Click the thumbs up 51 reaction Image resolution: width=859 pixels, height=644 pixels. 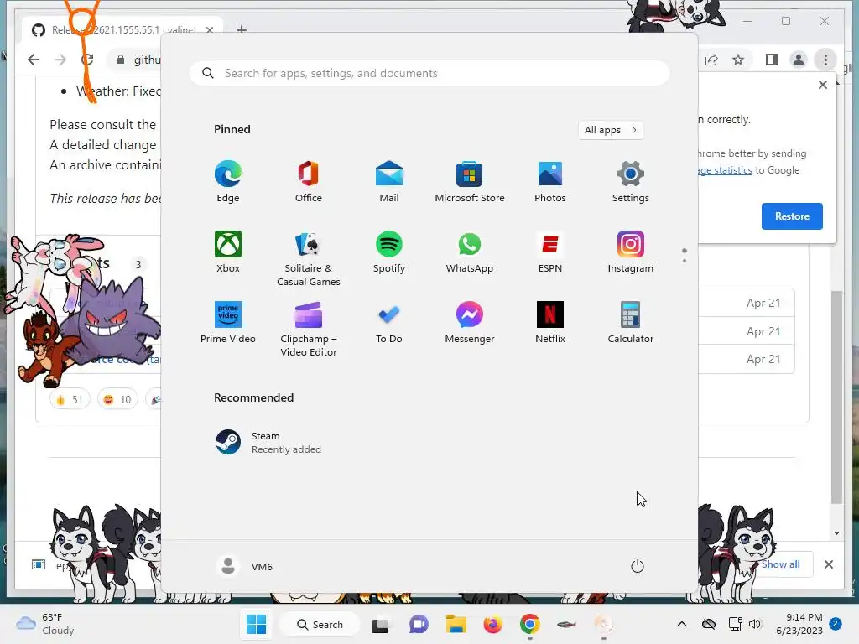coord(69,400)
